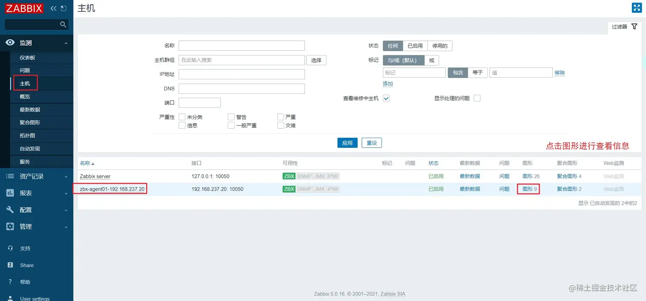Click the IP地址 input field
Screen dimensions: 646x301
pos(241,74)
